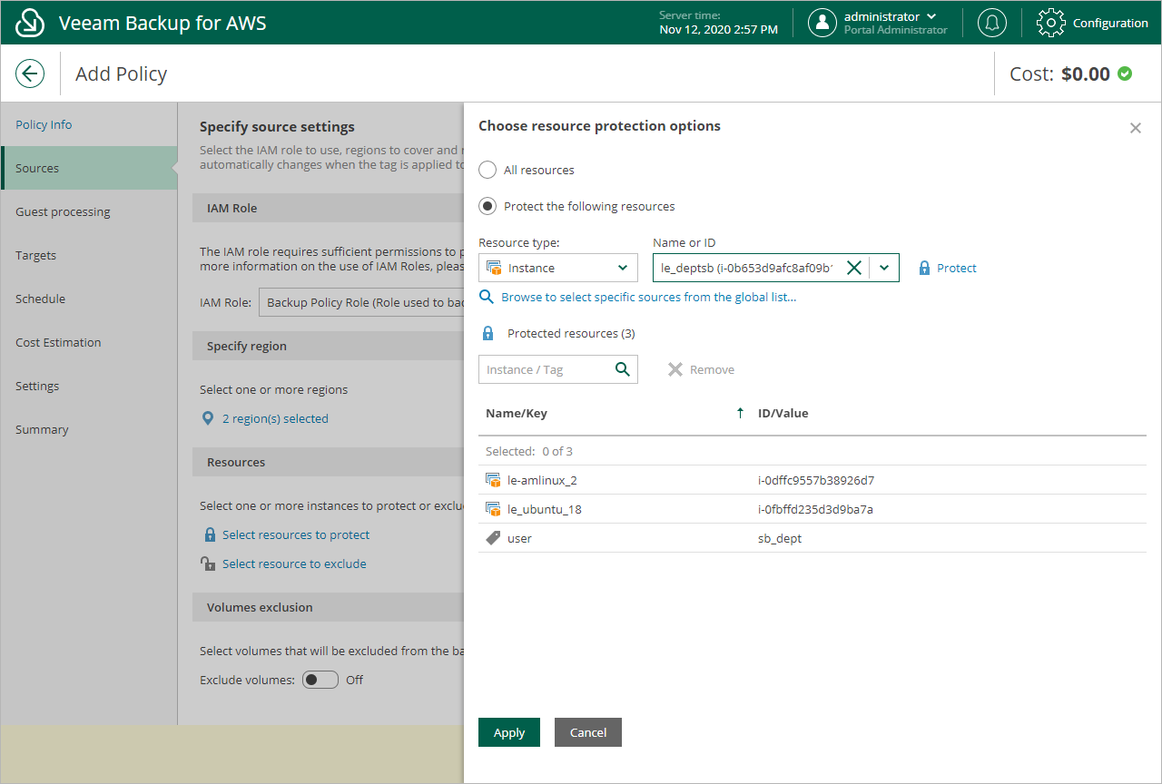Screen dimensions: 1162x784
Task: Click the Remove button
Action: 701,369
